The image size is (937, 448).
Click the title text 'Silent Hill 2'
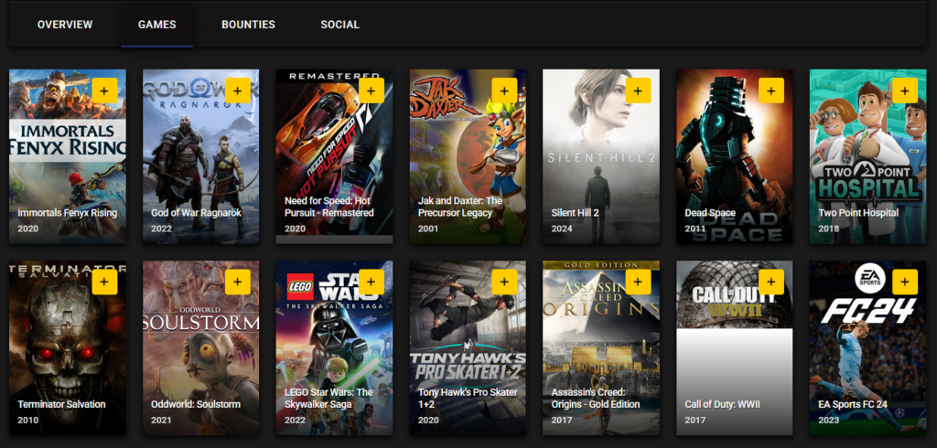pyautogui.click(x=575, y=213)
